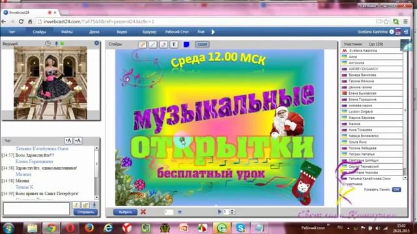This screenshot has height=234, width=417.
Task: Toggle the microphone icon in the presenter panel
Action: coord(57,44)
